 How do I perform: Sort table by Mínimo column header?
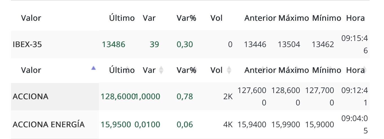pos(327,70)
